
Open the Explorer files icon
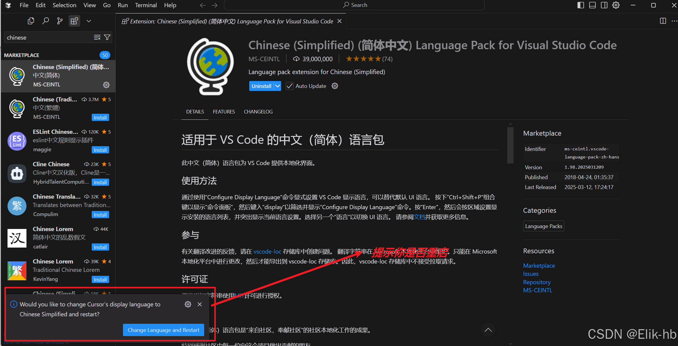(31, 21)
